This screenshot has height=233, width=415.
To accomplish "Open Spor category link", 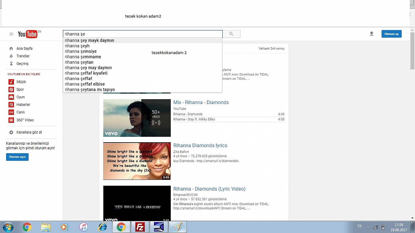I will (20, 89).
